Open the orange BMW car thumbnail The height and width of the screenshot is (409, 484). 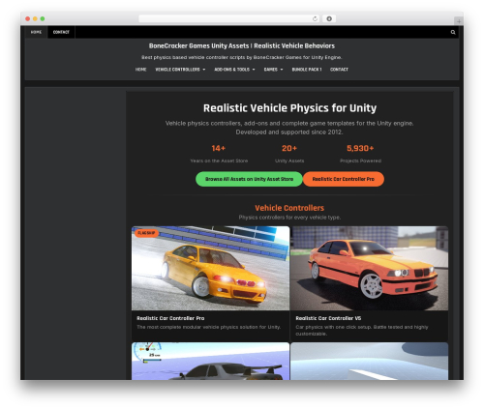369,268
